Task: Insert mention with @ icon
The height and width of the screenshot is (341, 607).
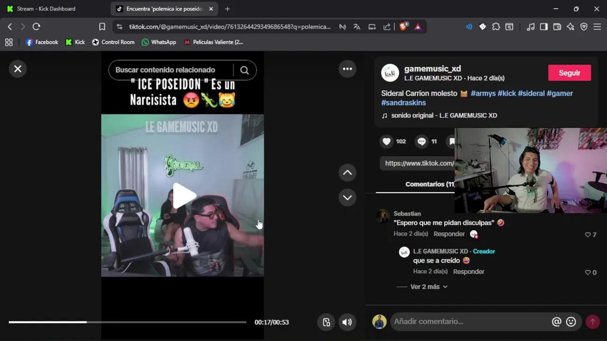Action: 556,322
